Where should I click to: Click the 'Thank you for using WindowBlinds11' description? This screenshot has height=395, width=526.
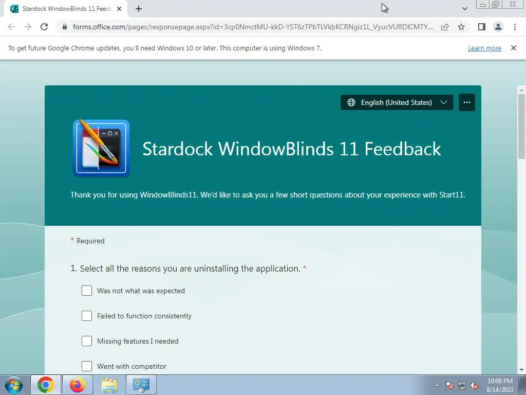click(x=267, y=195)
